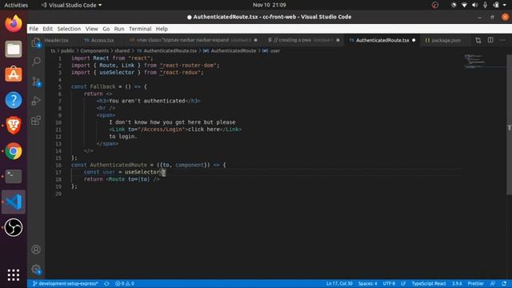Open Help from the dock
The height and width of the screenshot is (288, 512).
tap(14, 100)
